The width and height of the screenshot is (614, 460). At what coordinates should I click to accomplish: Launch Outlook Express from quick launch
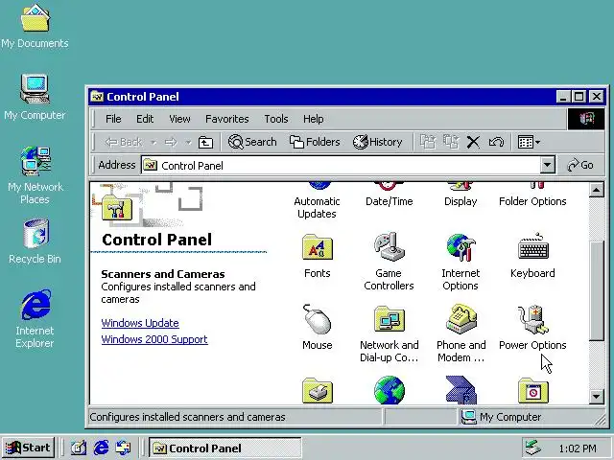[x=123, y=448]
